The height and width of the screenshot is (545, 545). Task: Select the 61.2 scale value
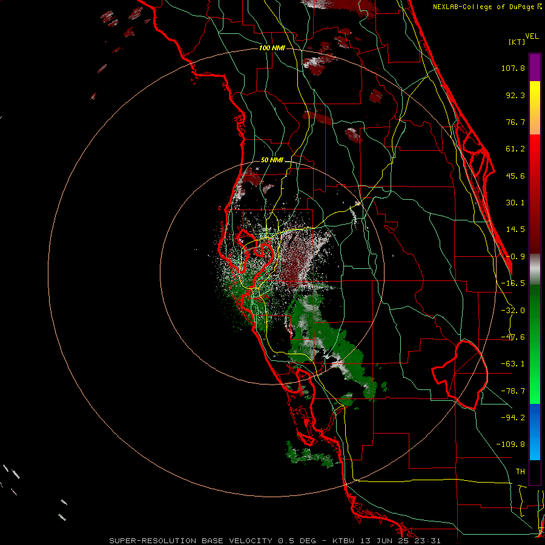pyautogui.click(x=515, y=149)
